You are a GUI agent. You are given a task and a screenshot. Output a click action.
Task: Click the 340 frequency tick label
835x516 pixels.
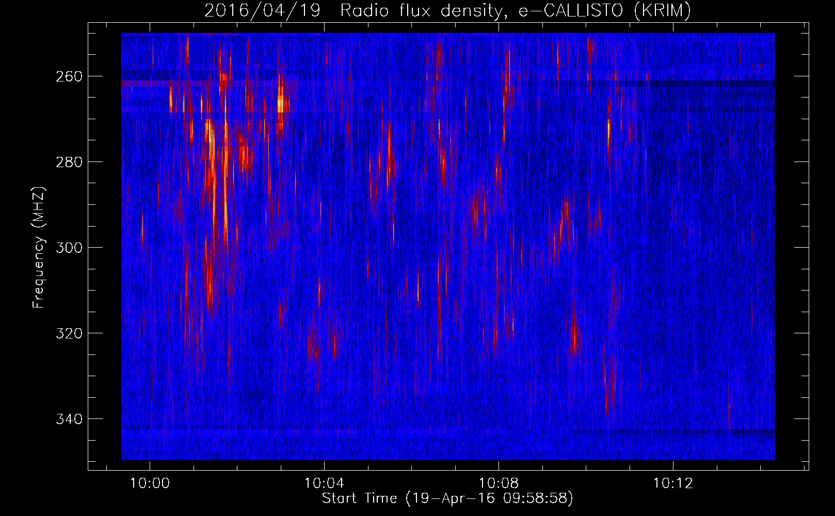click(69, 419)
